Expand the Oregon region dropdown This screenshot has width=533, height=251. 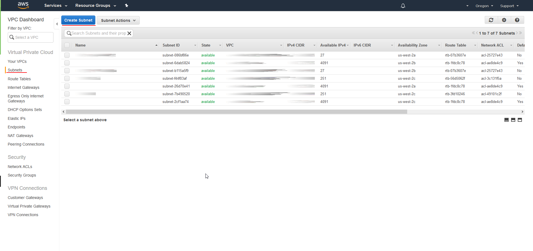484,6
